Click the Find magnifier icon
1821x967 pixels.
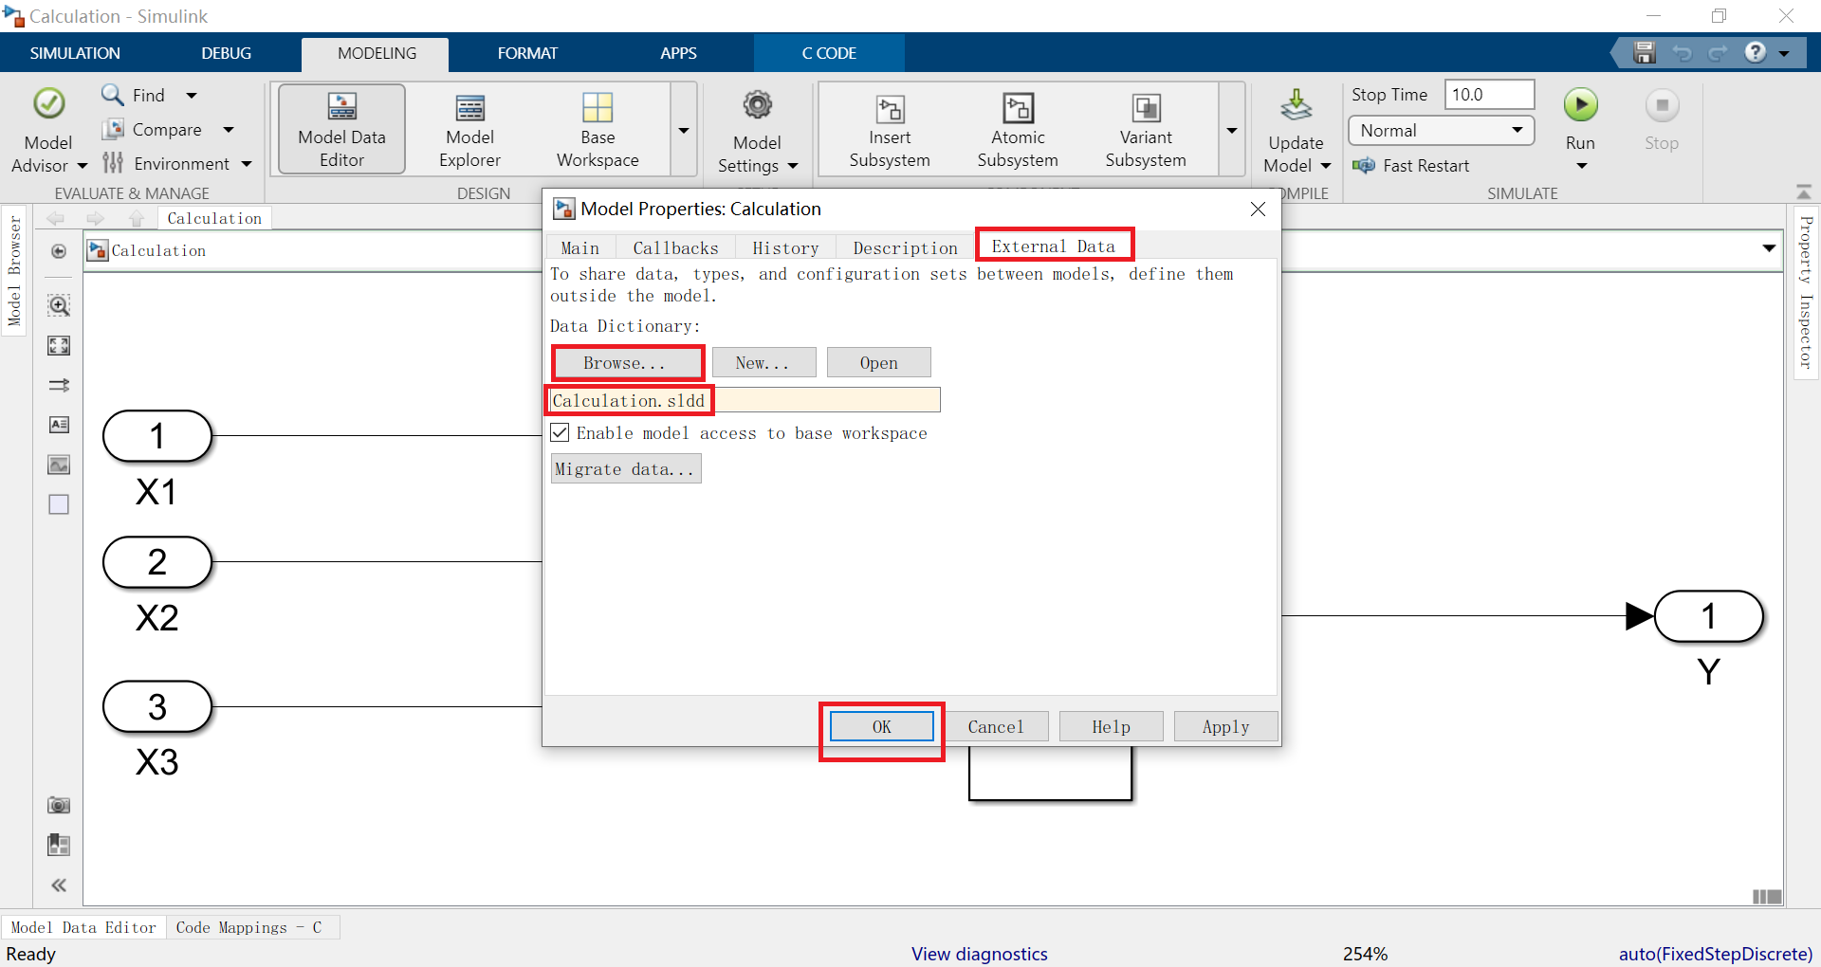[x=113, y=95]
